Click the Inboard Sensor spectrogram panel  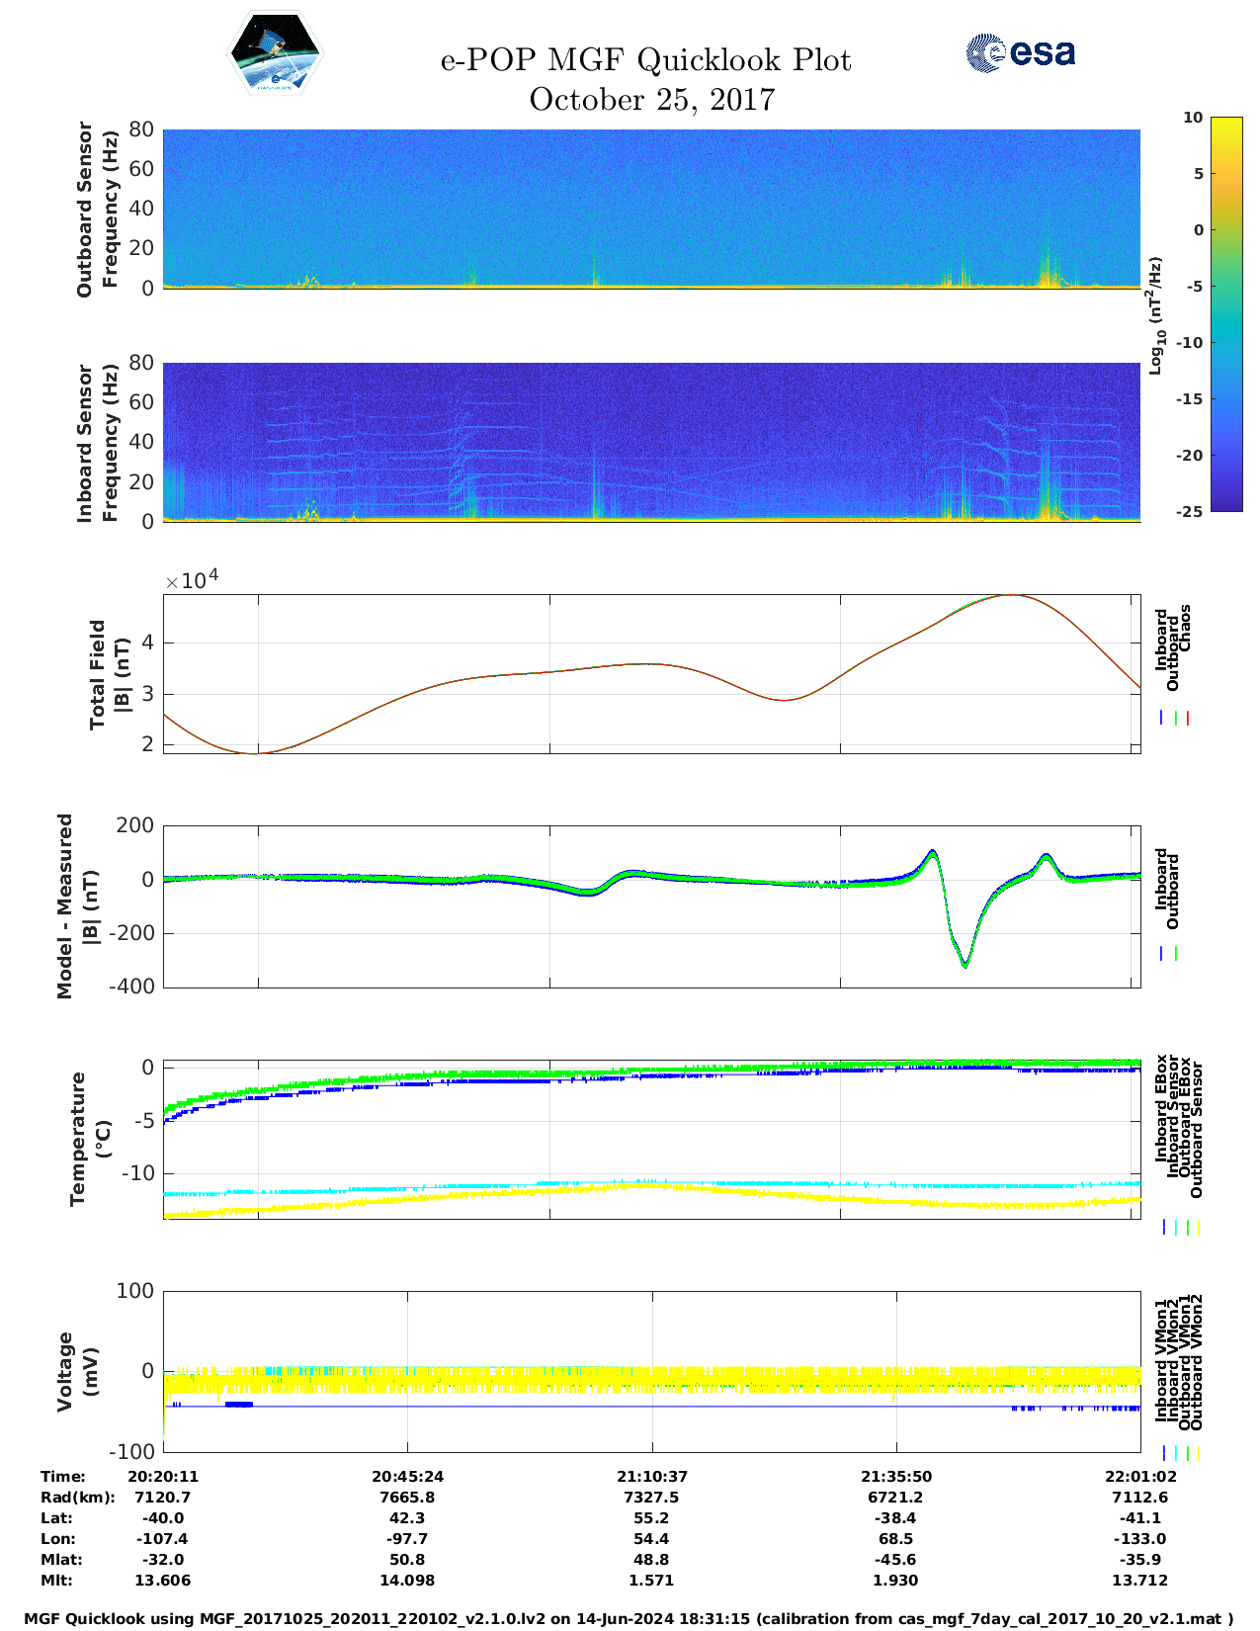coord(651,442)
